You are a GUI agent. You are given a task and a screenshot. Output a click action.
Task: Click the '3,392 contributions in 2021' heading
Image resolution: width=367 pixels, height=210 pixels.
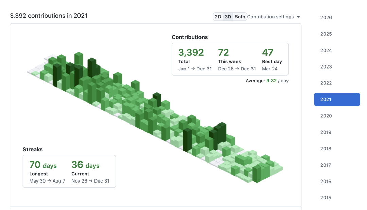tap(49, 16)
